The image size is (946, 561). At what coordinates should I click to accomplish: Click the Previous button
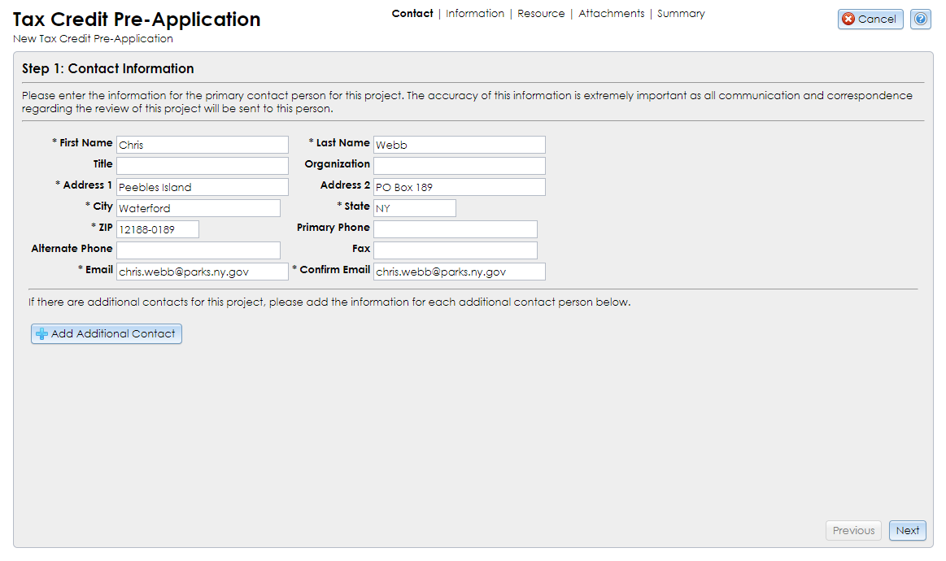[x=853, y=530]
